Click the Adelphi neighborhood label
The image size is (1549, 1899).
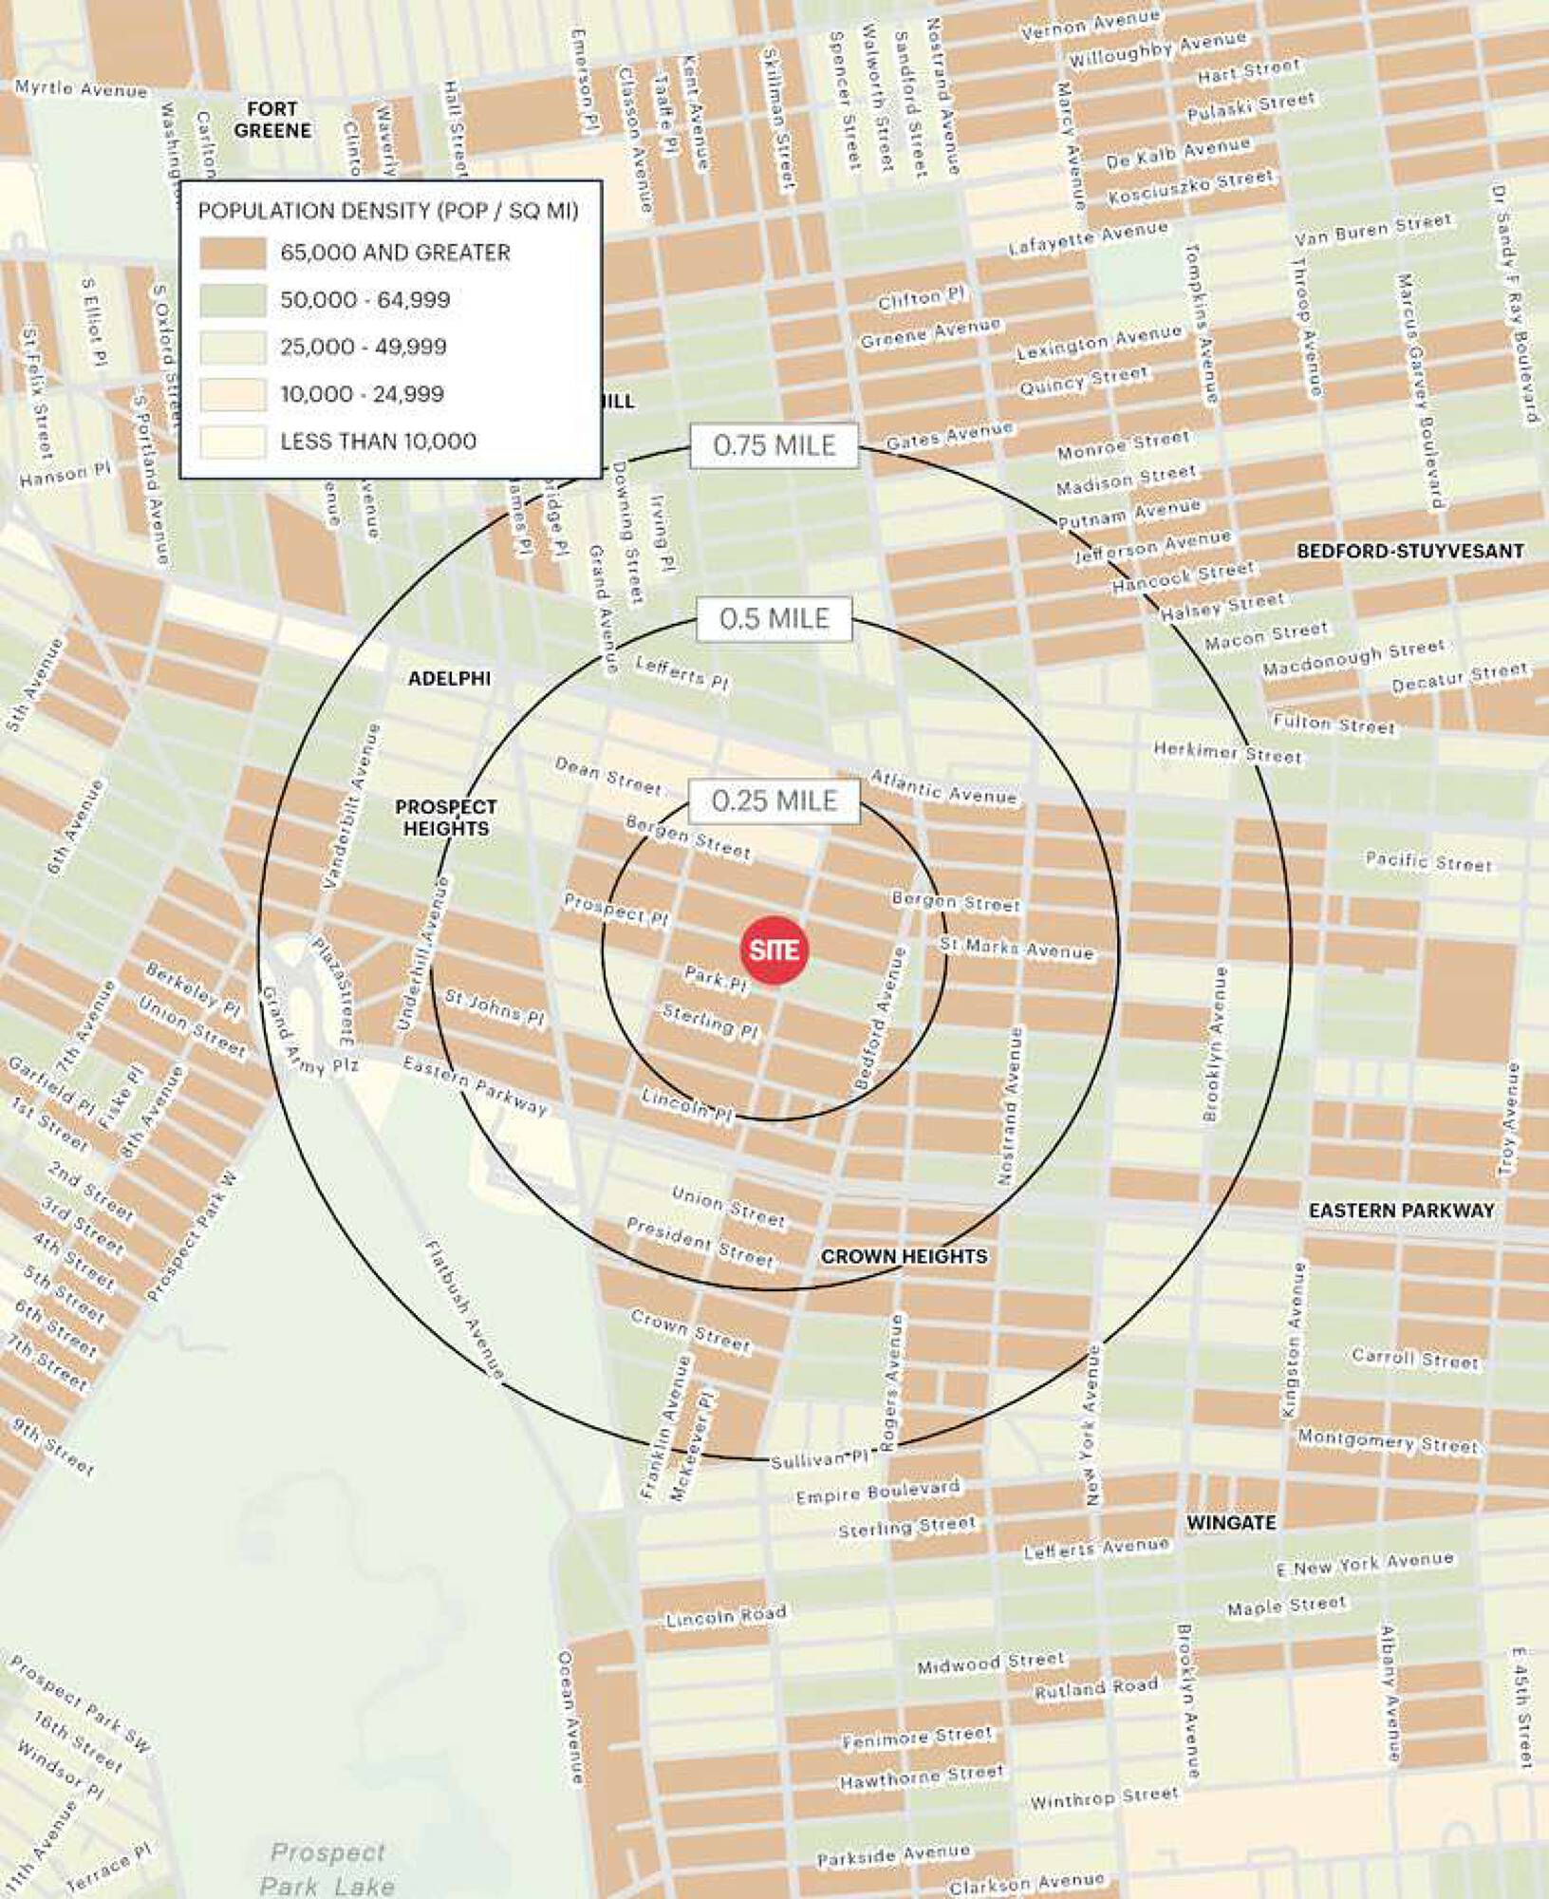click(450, 678)
